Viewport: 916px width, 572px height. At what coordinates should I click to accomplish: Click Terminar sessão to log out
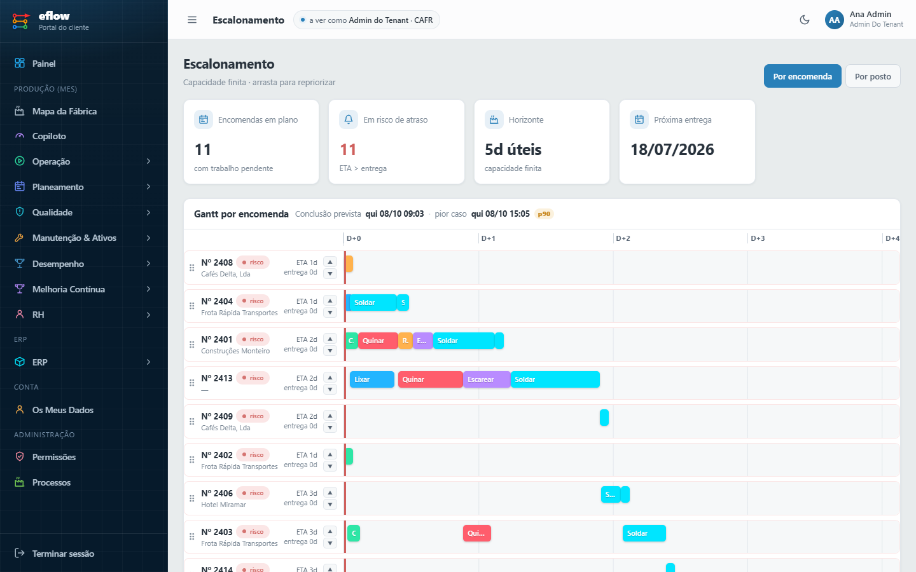tap(84, 554)
